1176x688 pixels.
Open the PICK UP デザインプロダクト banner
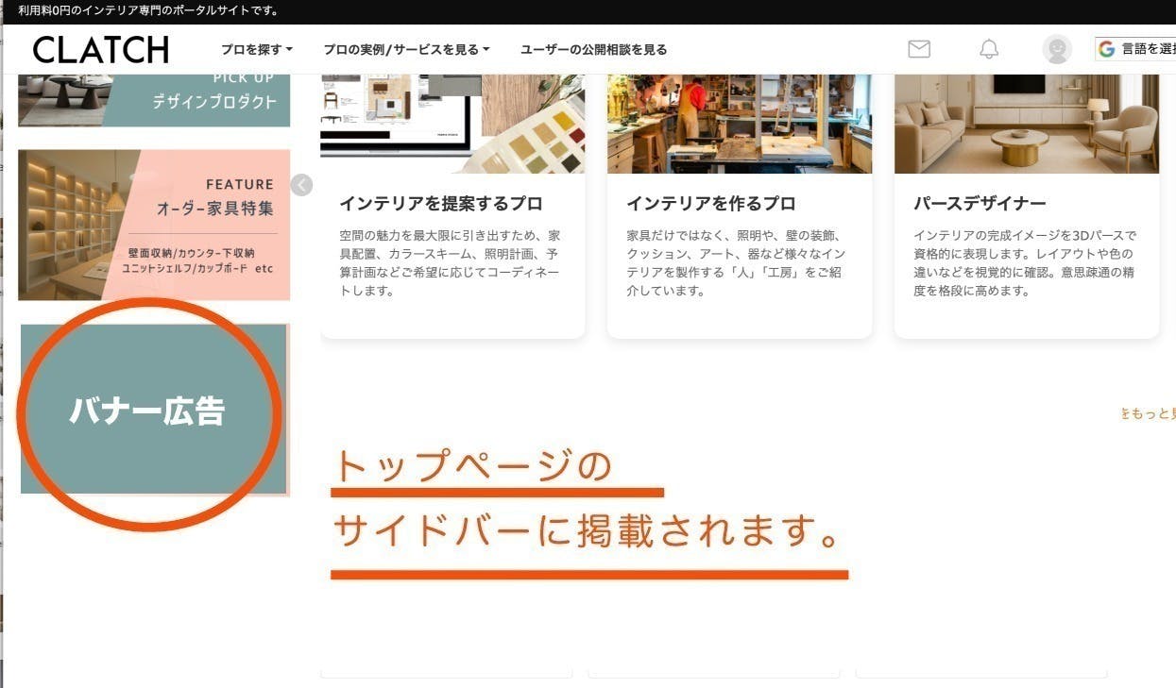point(154,100)
